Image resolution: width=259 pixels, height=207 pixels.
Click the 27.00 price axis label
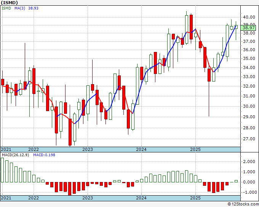[x=249, y=139]
